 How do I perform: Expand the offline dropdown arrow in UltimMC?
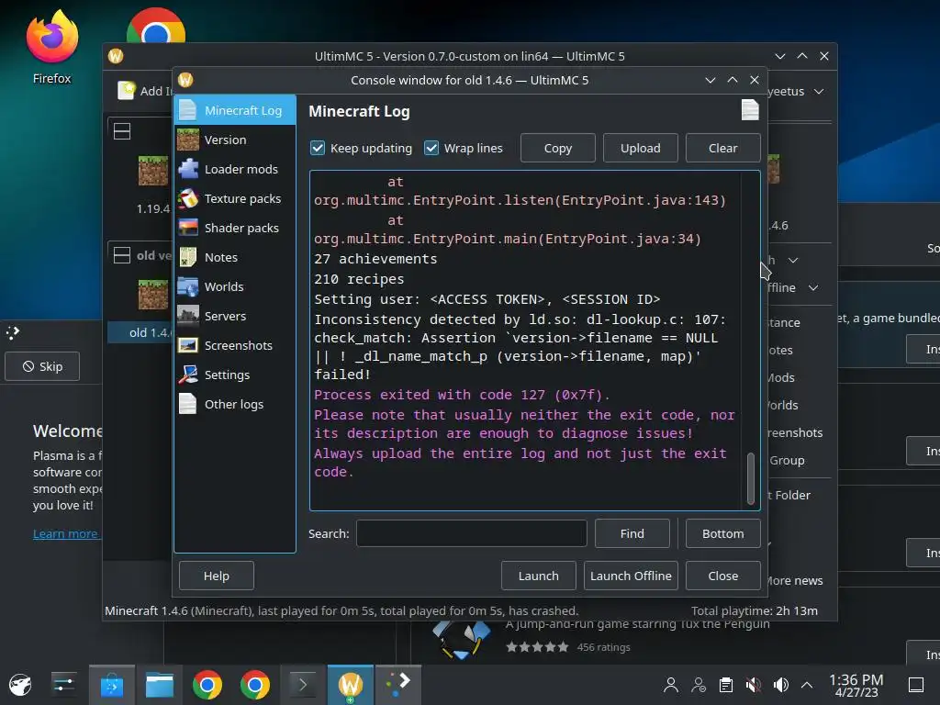[x=813, y=287]
